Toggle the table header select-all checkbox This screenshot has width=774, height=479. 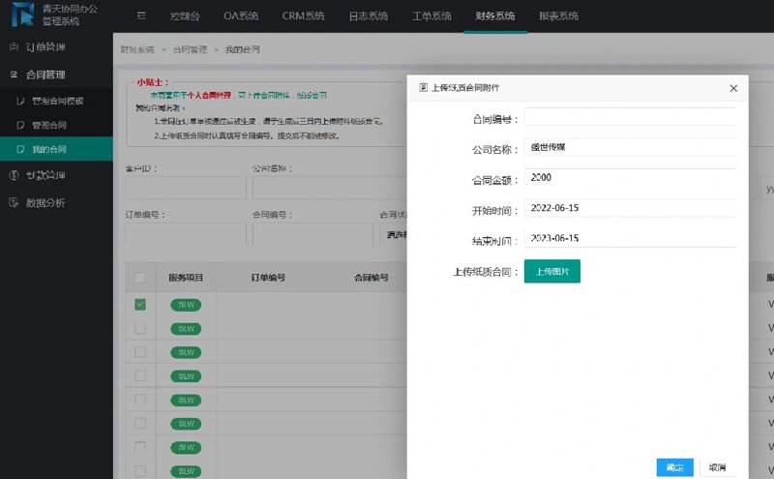[140, 278]
